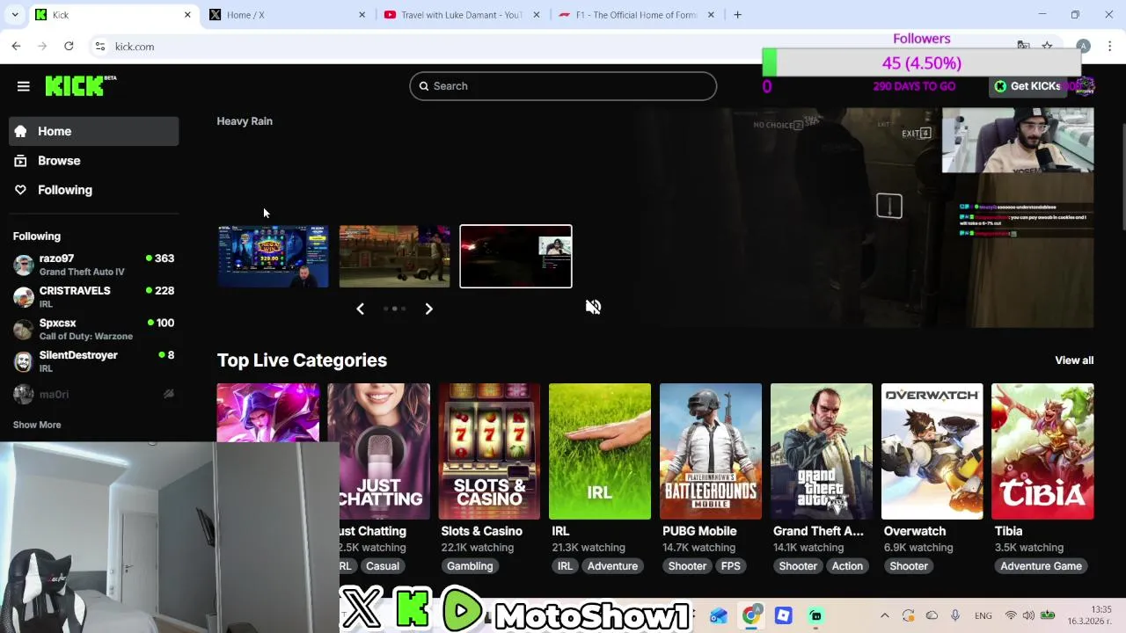The image size is (1126, 633).
Task: Open the Overwatch category card
Action: tap(932, 451)
